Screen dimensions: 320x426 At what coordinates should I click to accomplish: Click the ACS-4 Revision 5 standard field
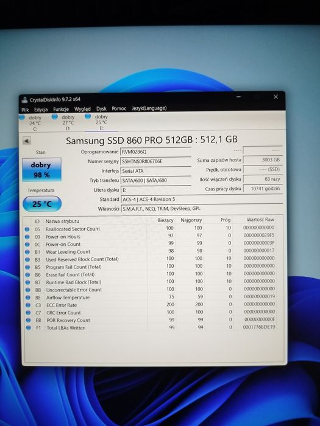point(202,199)
